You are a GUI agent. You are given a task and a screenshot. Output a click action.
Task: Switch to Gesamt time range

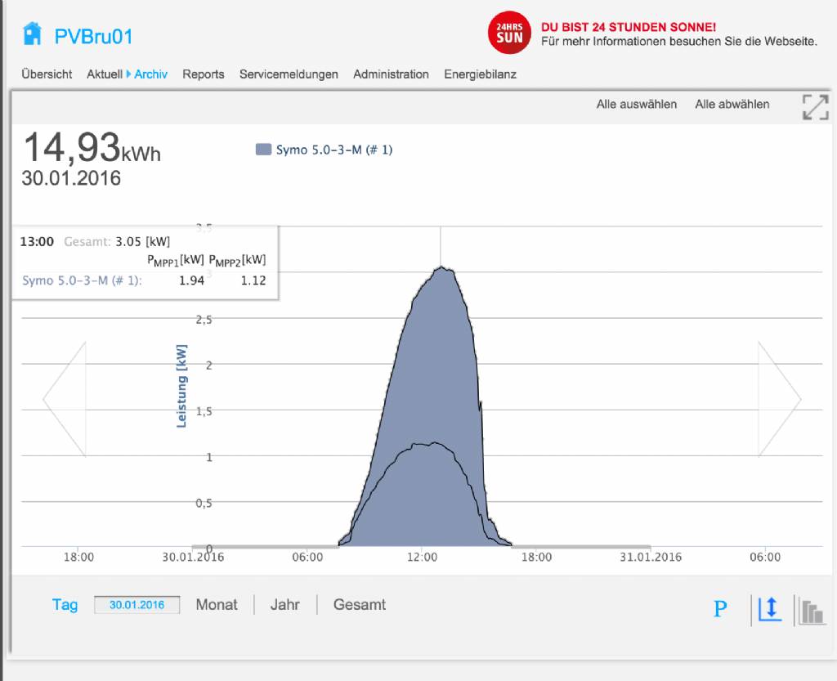point(360,605)
